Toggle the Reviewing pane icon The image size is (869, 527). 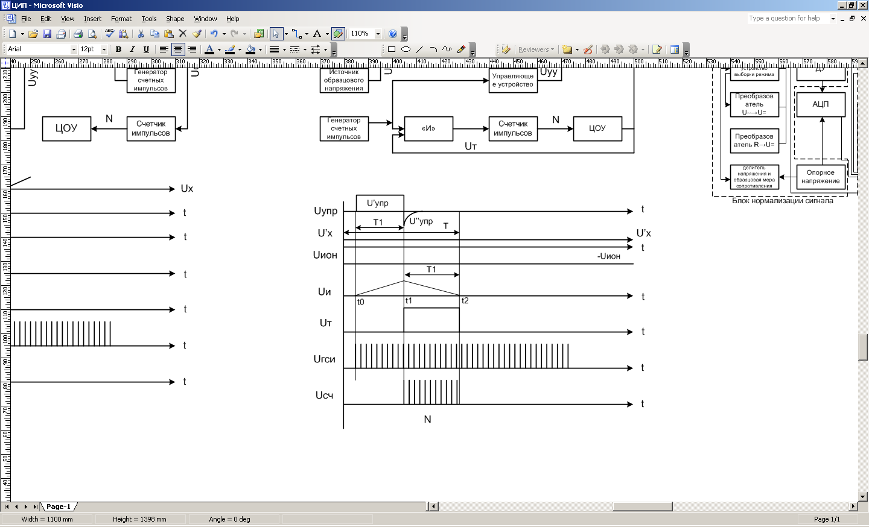pos(675,49)
